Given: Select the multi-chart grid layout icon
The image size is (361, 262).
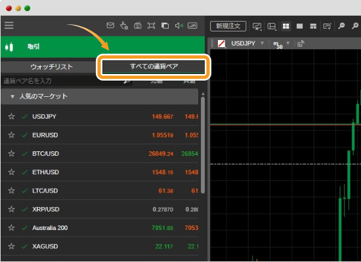Looking at the screenshot, I should [286, 26].
